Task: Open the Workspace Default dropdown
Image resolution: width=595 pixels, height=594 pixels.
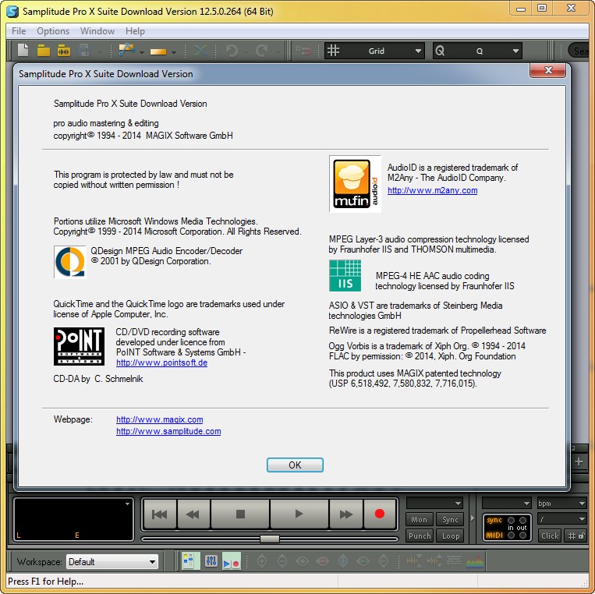Action: 112,562
